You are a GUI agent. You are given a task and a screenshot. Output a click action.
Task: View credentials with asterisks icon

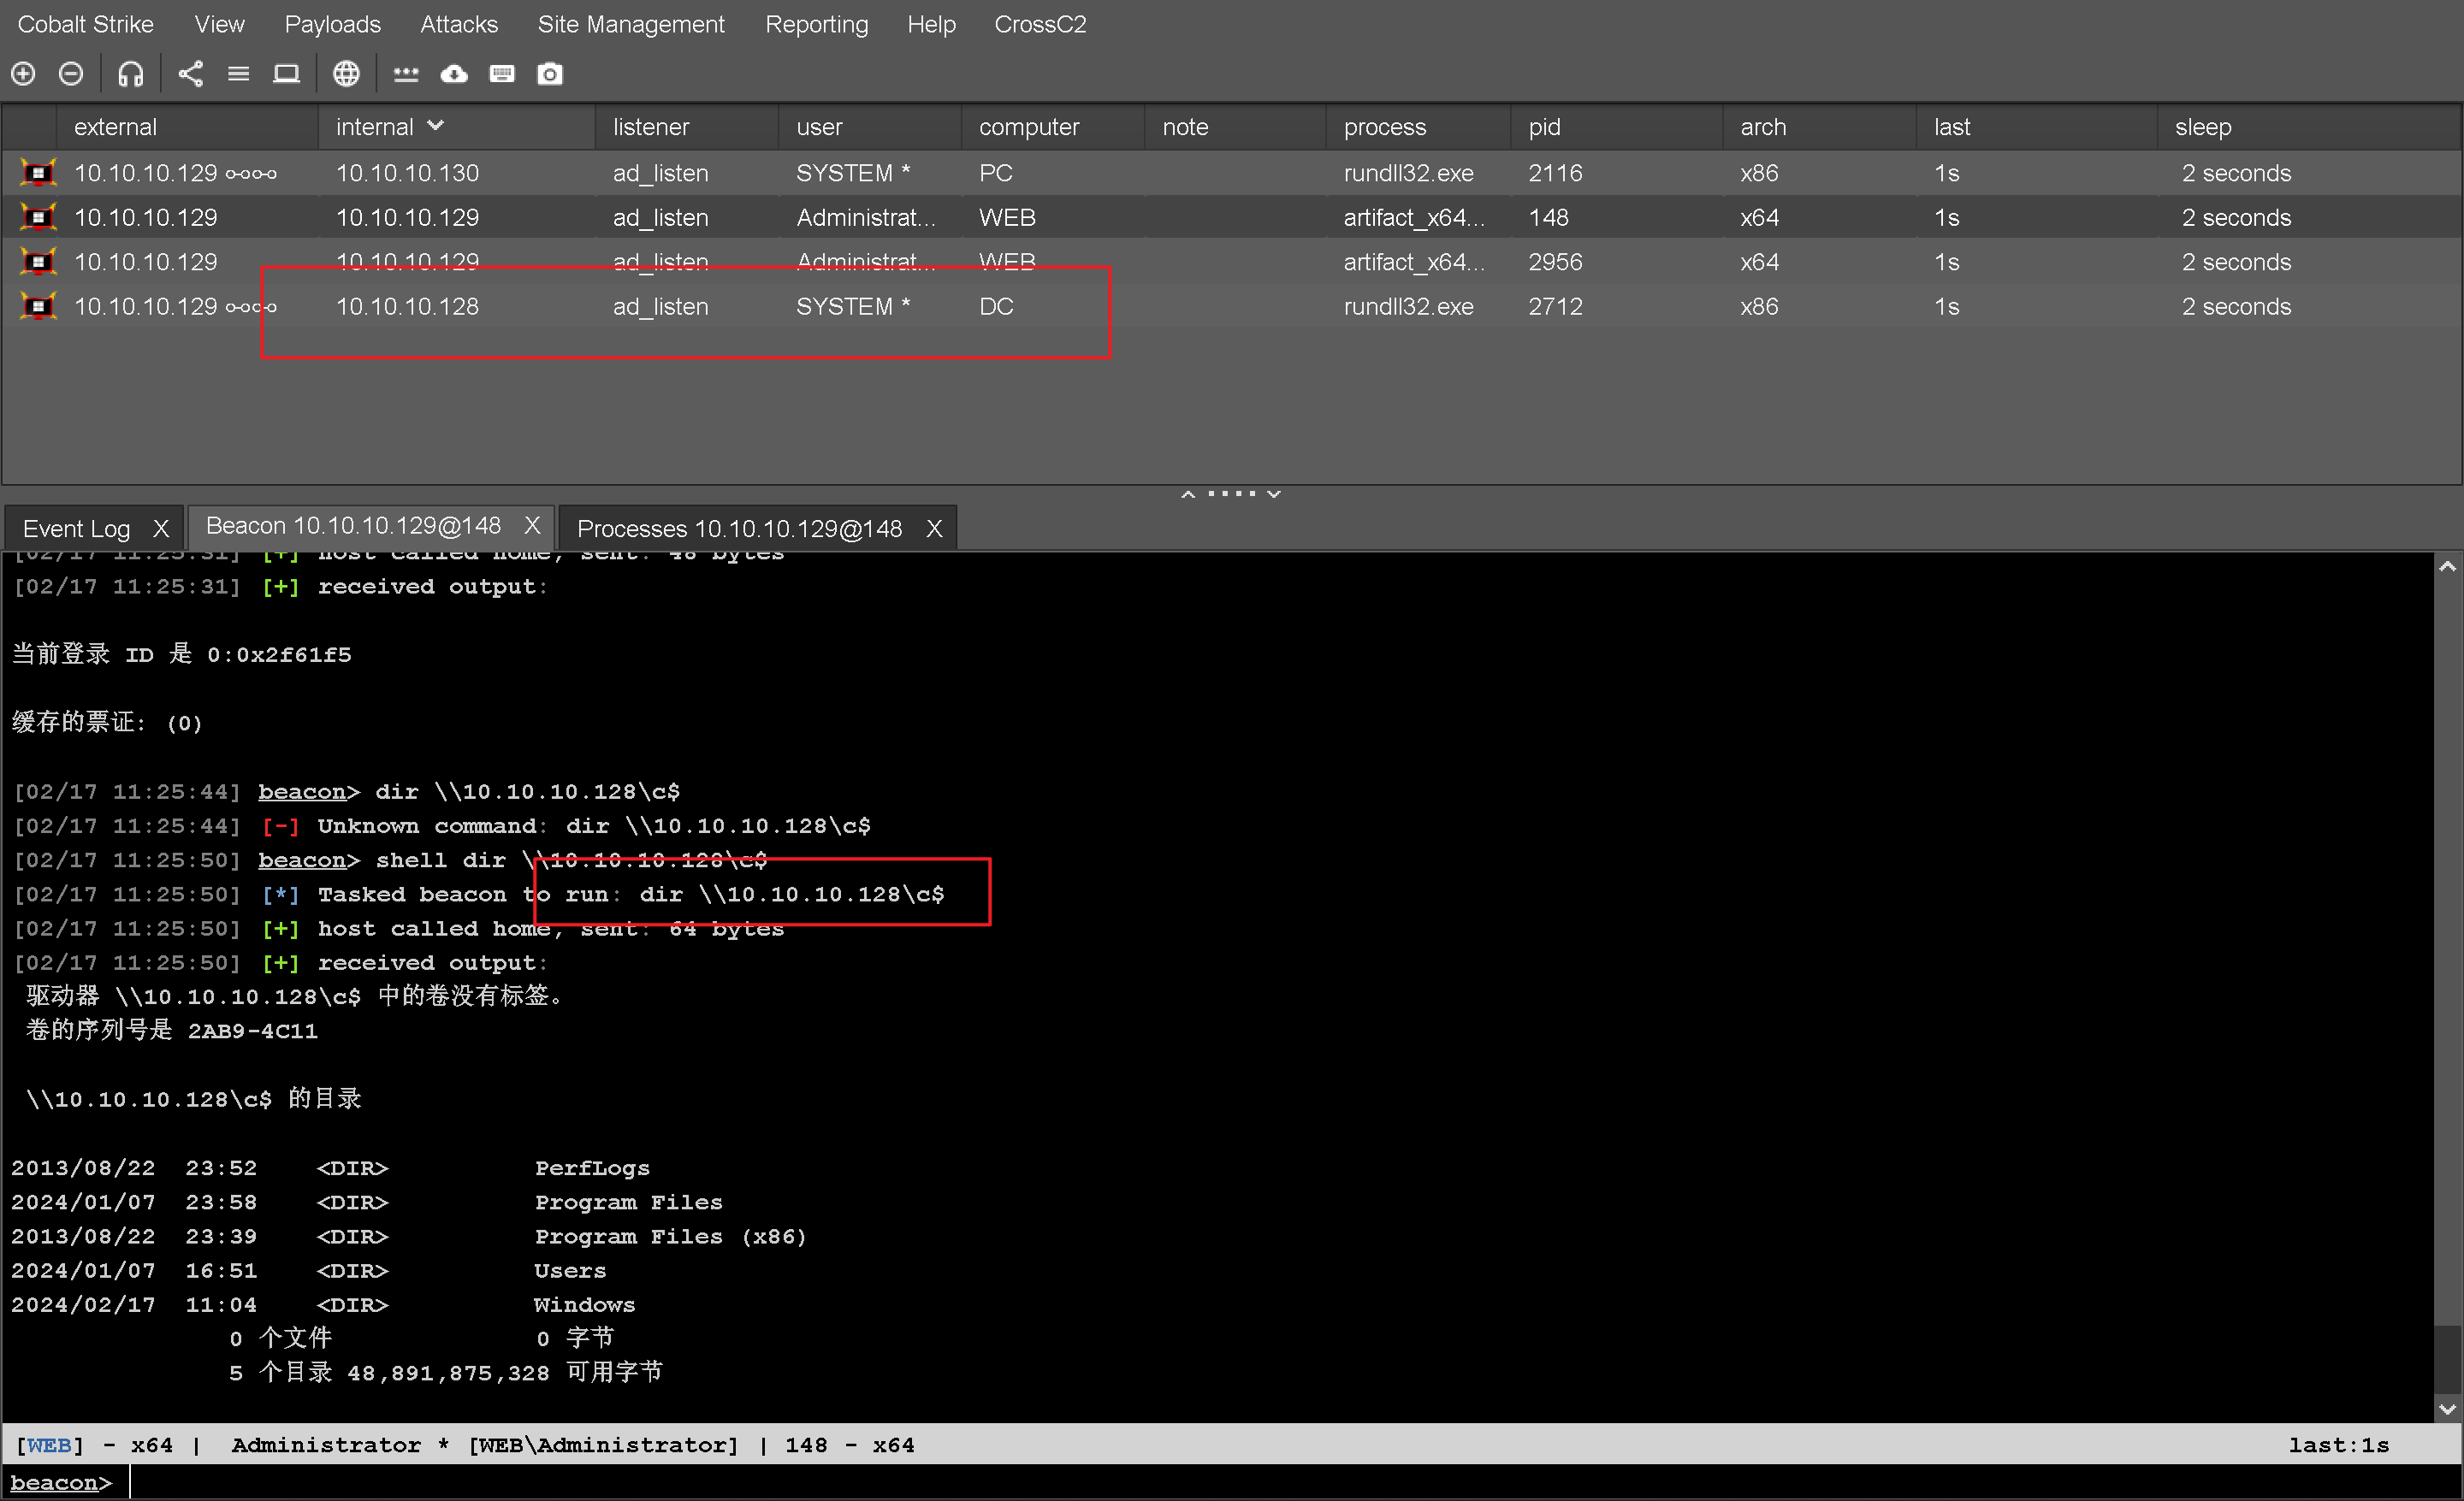point(406,74)
